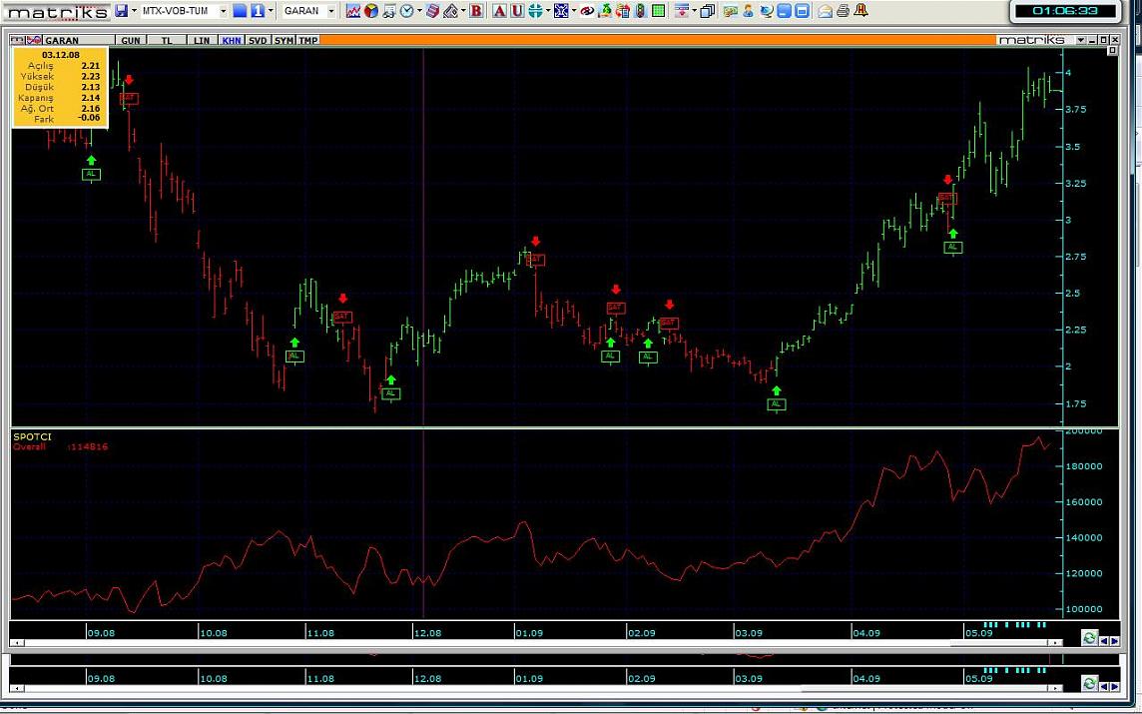Refresh upper chart with green arrows button
This screenshot has width=1142, height=714.
(1089, 638)
